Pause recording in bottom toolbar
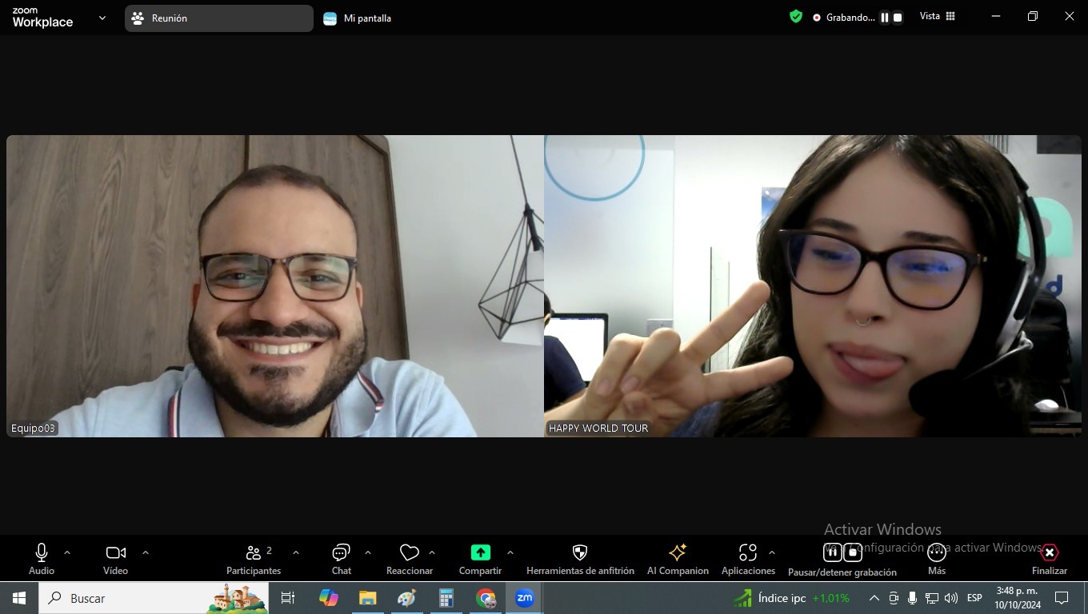This screenshot has height=614, width=1088. coord(832,552)
